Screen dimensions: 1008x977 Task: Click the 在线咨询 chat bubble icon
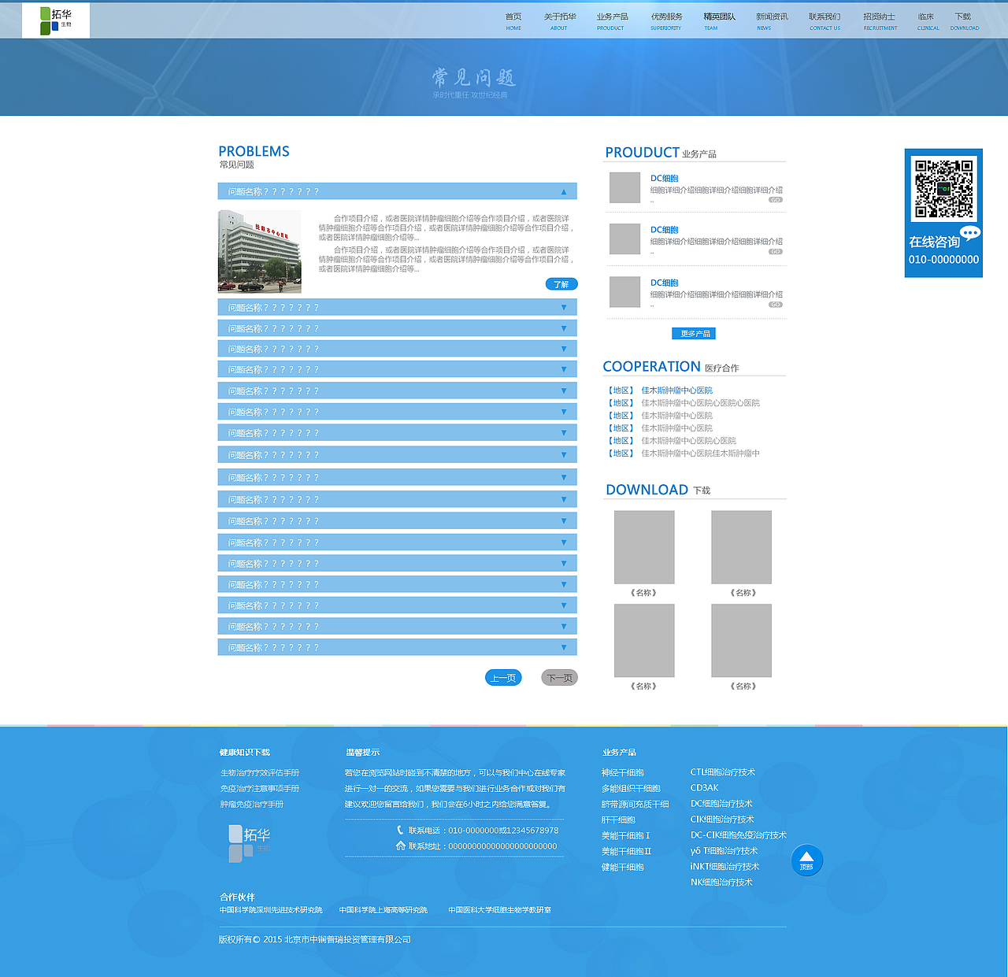tap(970, 233)
